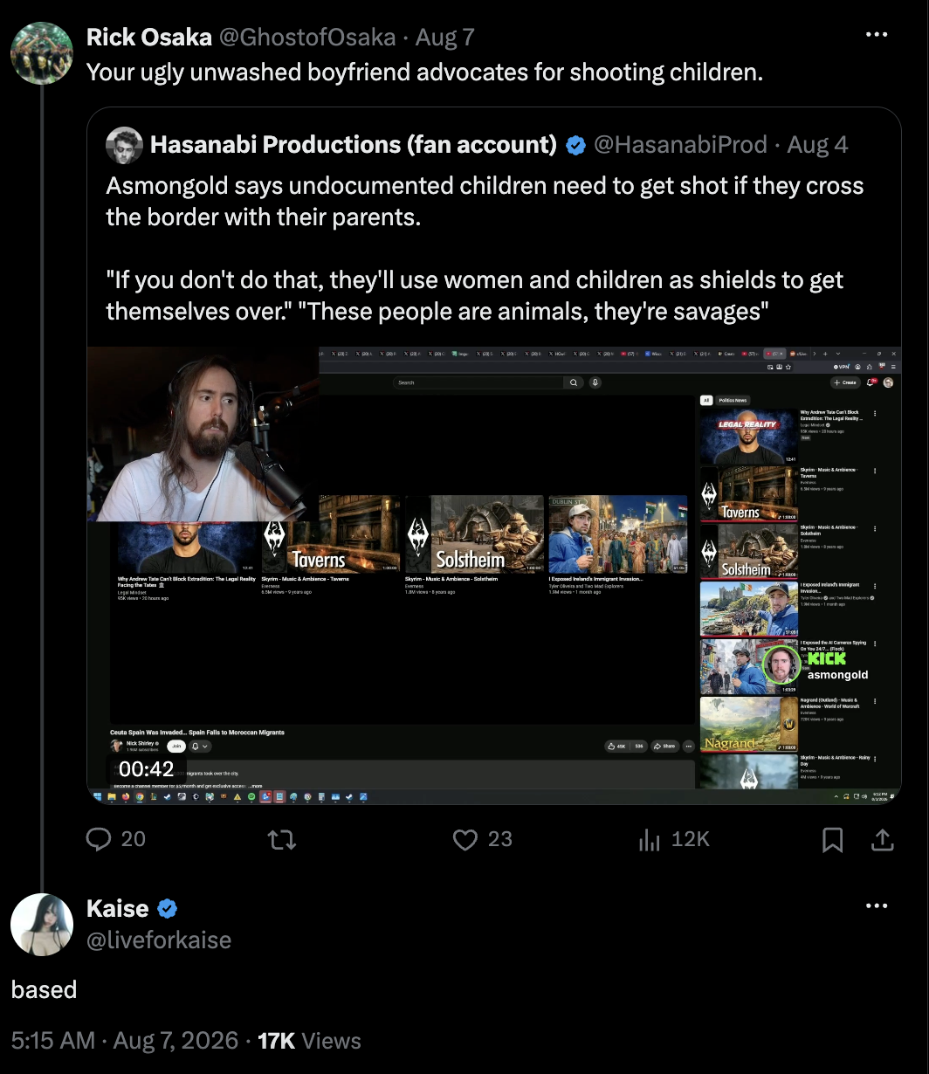
Task: Share the tweet with the upload arrow icon
Action: 883,839
